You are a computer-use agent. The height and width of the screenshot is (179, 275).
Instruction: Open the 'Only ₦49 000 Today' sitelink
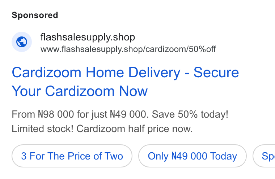[192, 156]
